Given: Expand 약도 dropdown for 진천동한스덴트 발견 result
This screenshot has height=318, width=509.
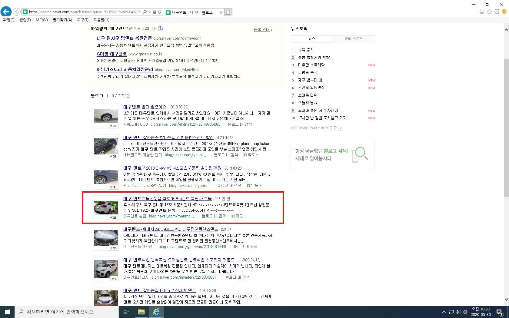Looking at the screenshot, I should click(251, 155).
